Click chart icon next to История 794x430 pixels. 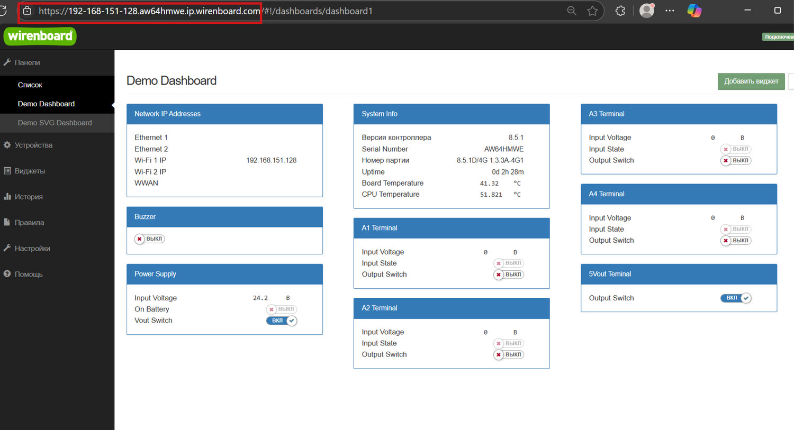pyautogui.click(x=7, y=196)
